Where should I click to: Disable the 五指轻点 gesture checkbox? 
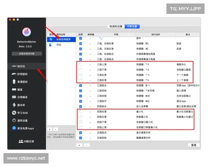click(x=81, y=133)
